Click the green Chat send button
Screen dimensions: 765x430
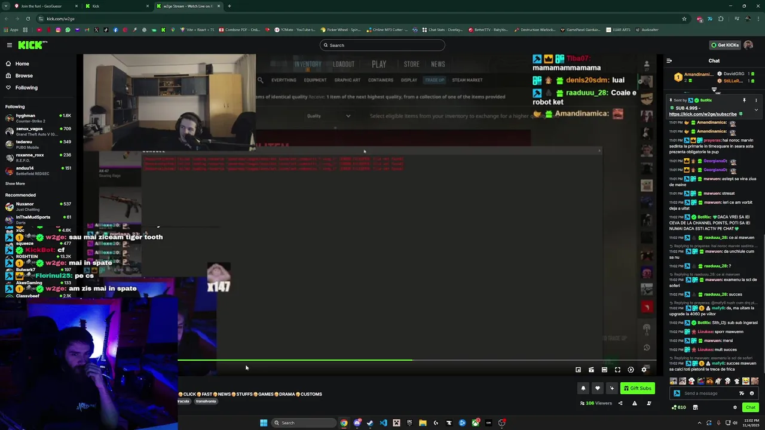[x=750, y=407]
